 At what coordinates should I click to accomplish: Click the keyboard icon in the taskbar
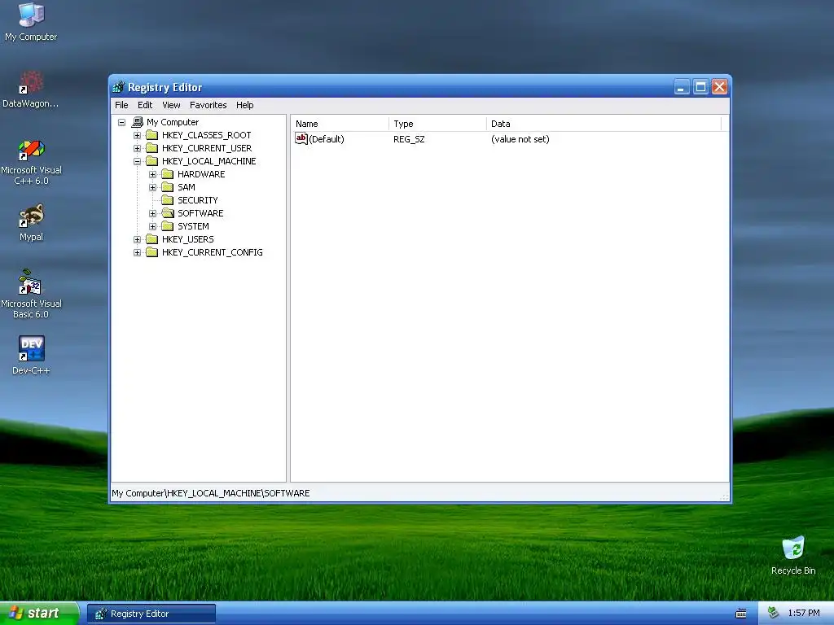tap(741, 614)
